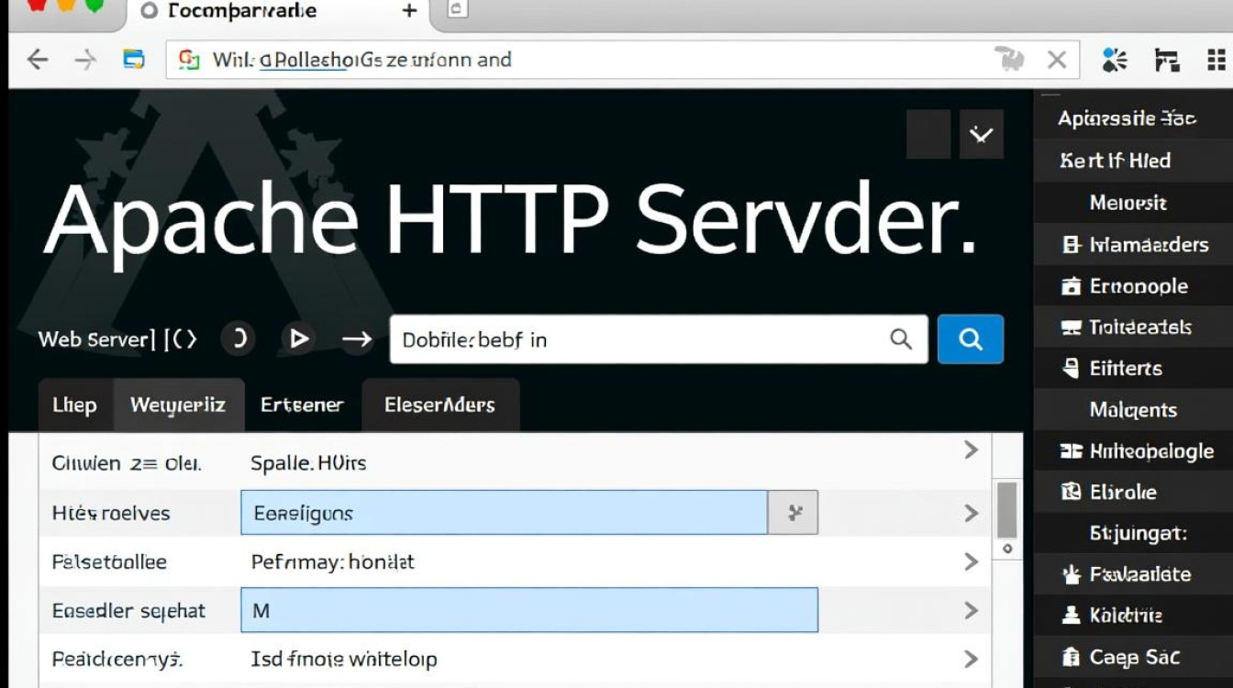Expand the Peaidceenys row chevron

pos(971,659)
